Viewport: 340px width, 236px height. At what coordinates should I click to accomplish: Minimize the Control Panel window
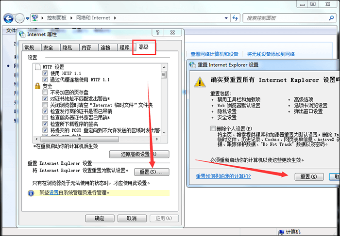point(302,4)
